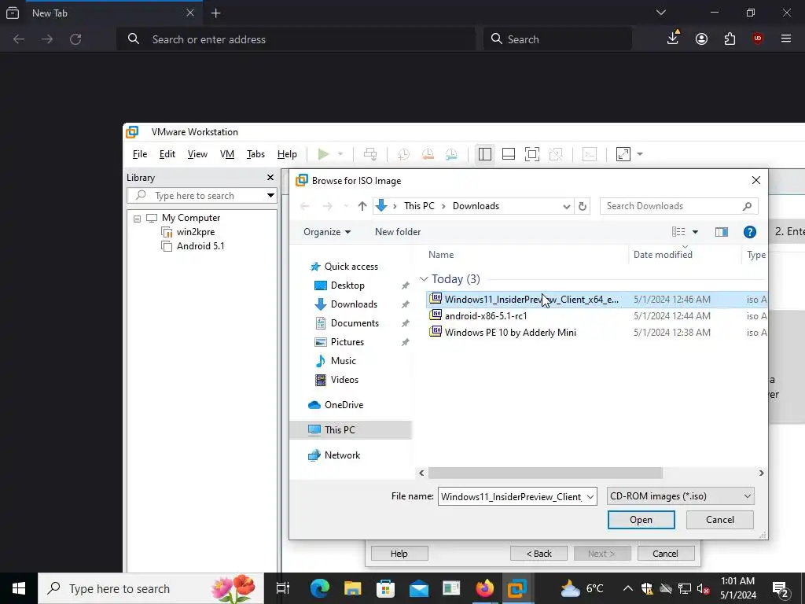The height and width of the screenshot is (604, 805).
Task: Open the CD-ROM images file type dropdown
Action: 680,496
